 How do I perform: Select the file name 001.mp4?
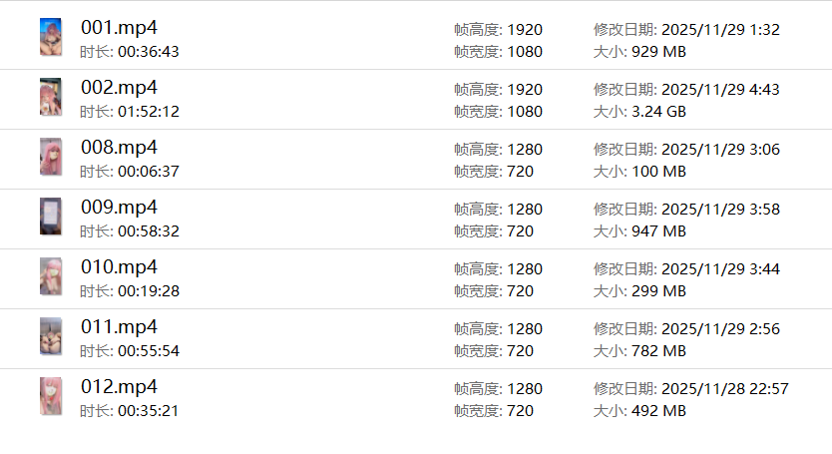coord(119,28)
